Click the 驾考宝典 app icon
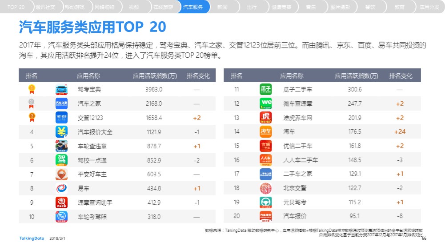This screenshot has width=445, height=250. [61, 89]
